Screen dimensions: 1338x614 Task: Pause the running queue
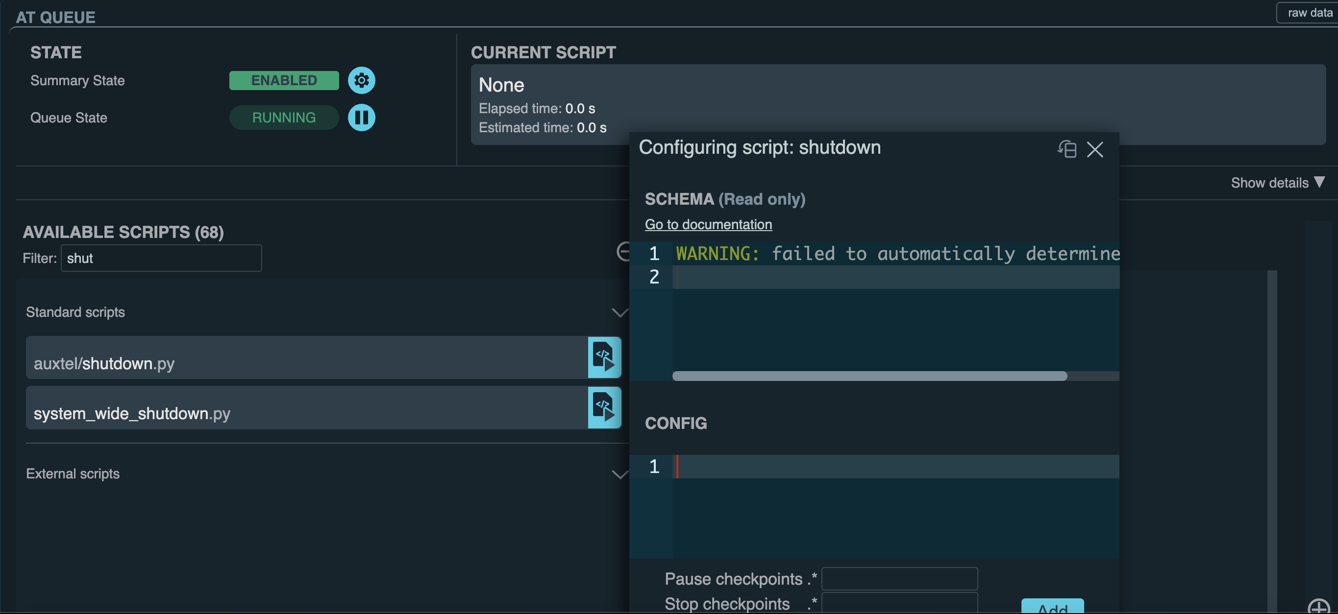point(362,118)
